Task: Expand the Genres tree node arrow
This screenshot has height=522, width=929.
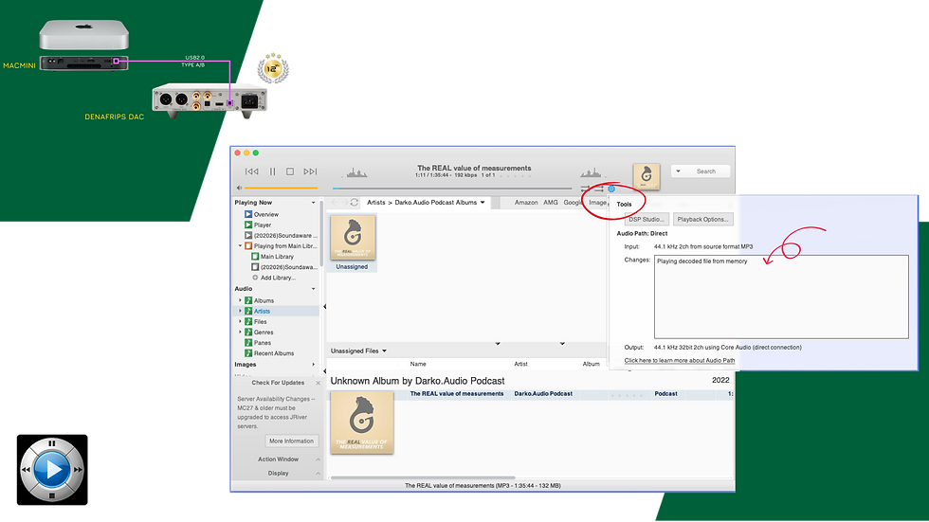Action: [240, 333]
